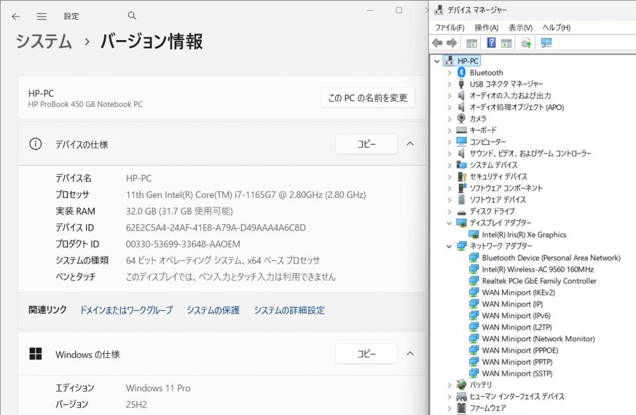636x415 pixels.
Task: Click コピー button for デバイスの仕様
Action: (x=366, y=144)
